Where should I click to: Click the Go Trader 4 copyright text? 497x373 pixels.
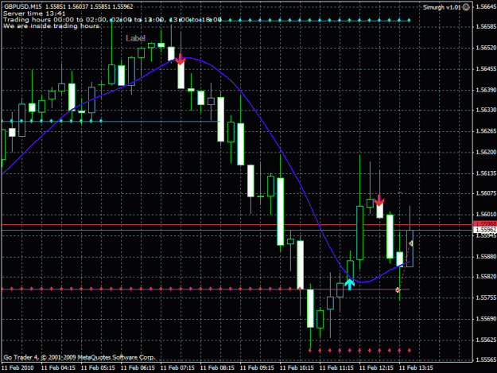80,357
